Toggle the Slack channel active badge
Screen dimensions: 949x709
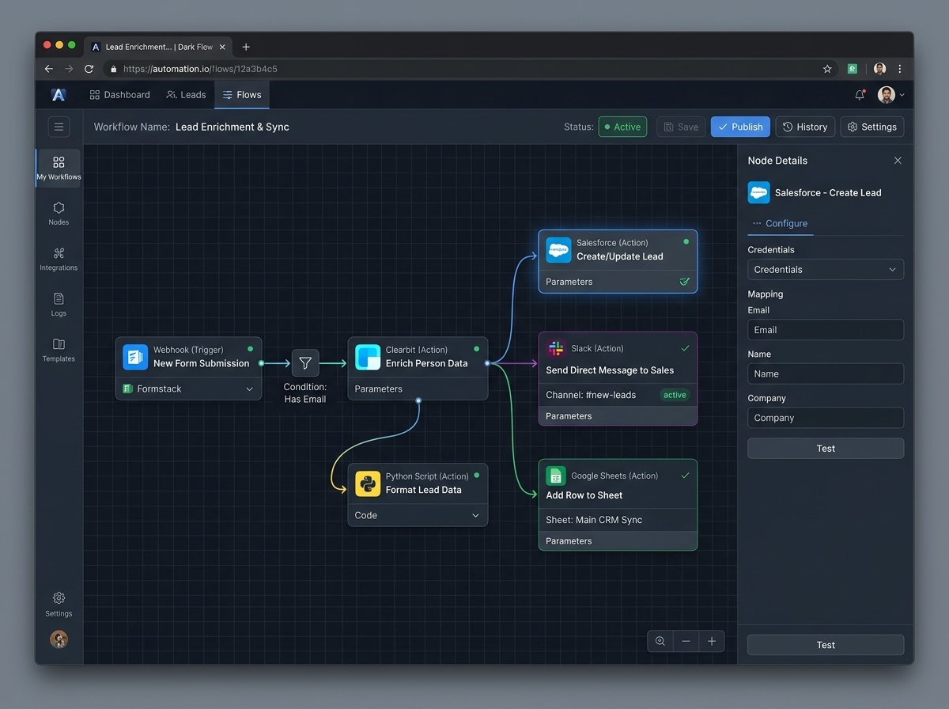coord(675,395)
